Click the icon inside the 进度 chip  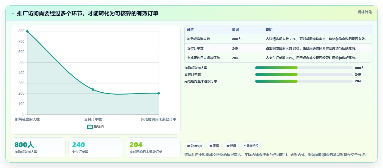pos(228,146)
